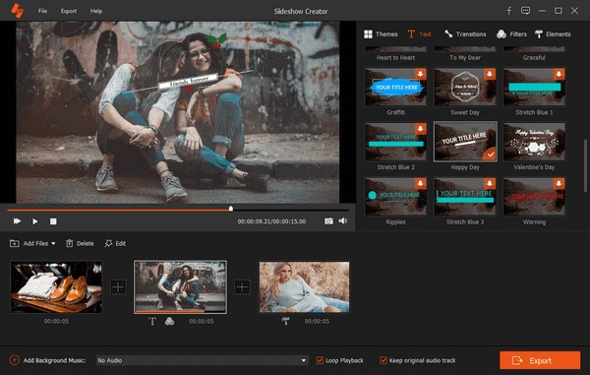
Task: Add transition between second and third clips
Action: click(x=242, y=287)
